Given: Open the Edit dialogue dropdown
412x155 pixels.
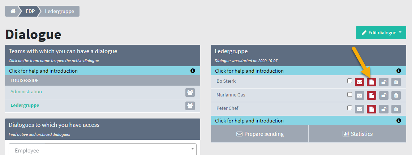Looking at the screenshot, I should click(381, 33).
